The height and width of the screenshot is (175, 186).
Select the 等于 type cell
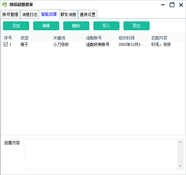24,44
